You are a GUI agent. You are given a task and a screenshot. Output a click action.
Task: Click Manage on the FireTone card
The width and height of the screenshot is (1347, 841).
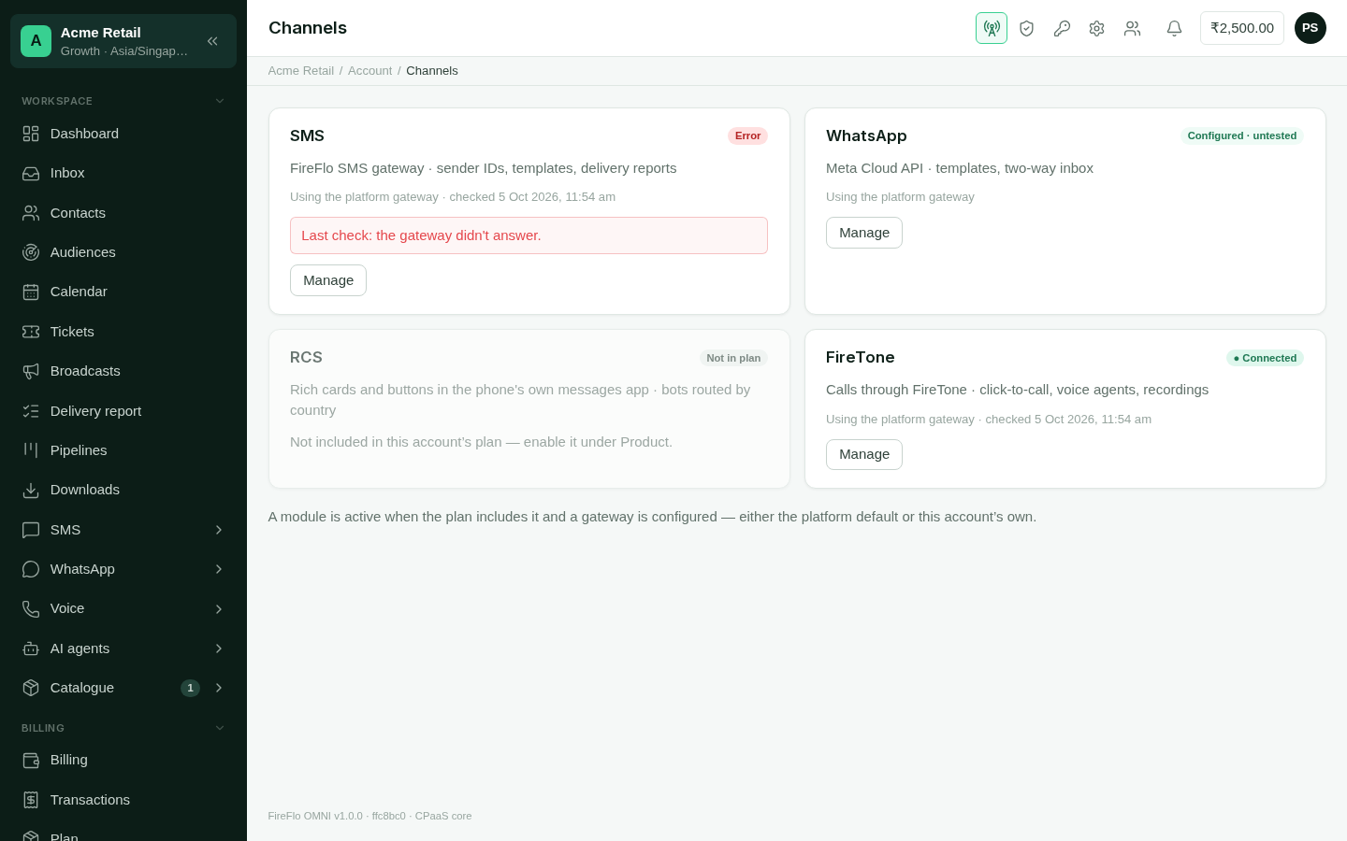(864, 454)
